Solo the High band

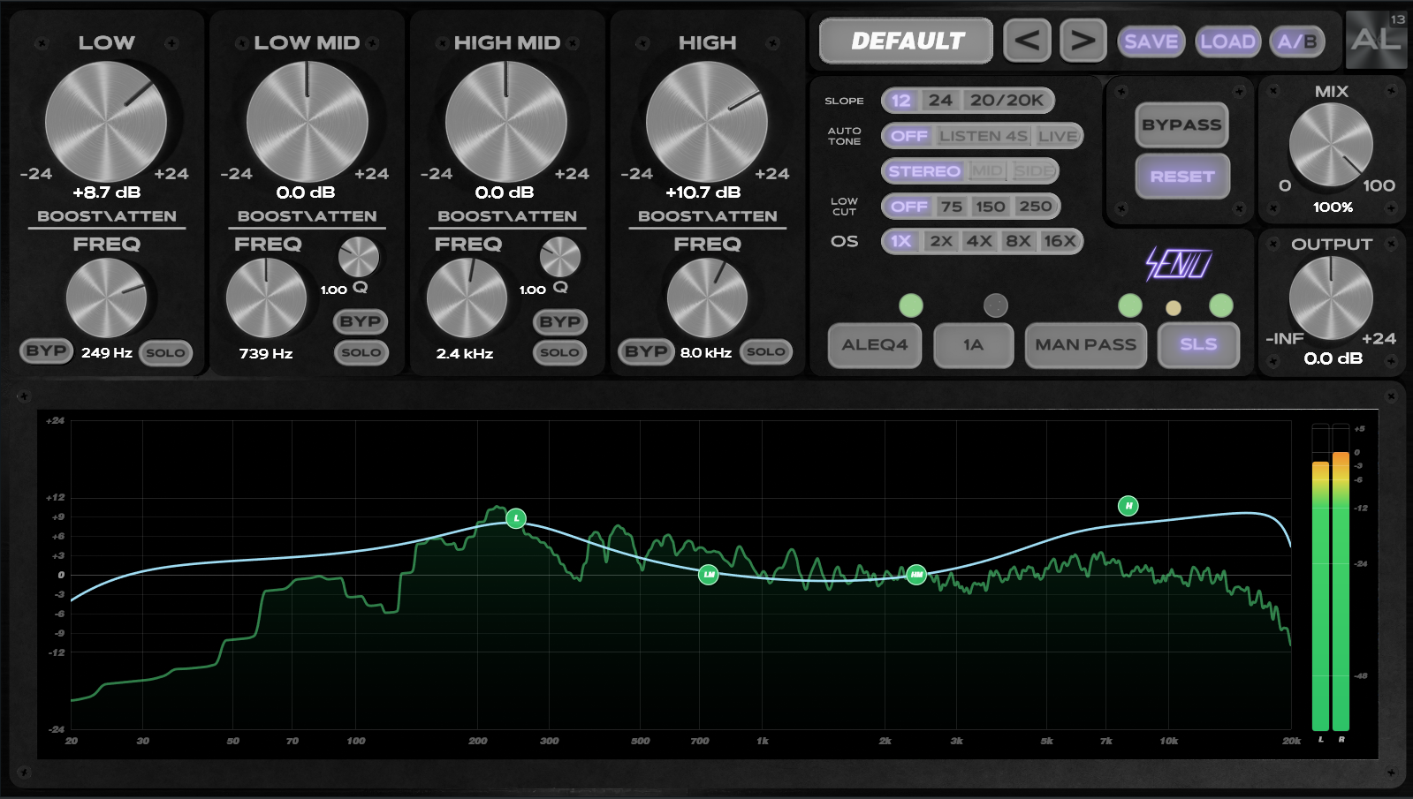tap(765, 351)
